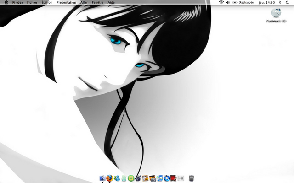Launch Firefox from the dock
This screenshot has height=183, width=294.
tap(109, 178)
